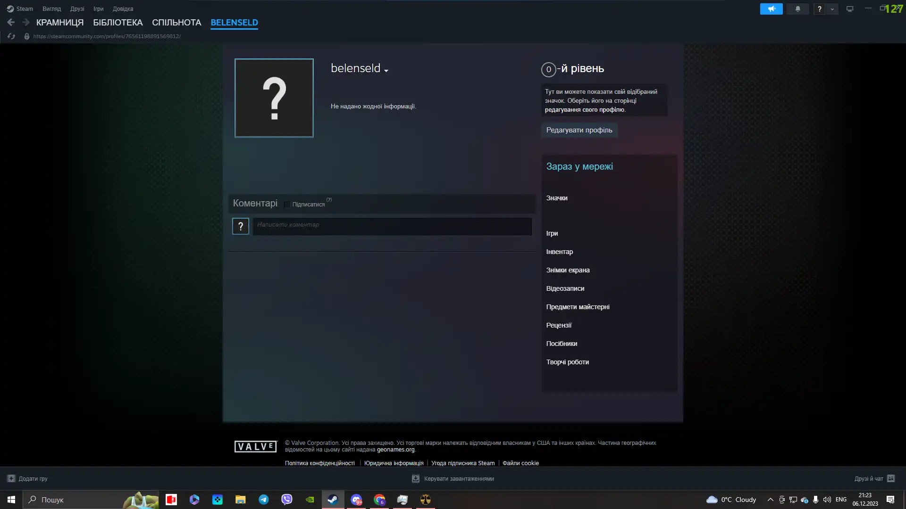Click the back navigation arrow
Image resolution: width=906 pixels, height=509 pixels.
click(x=11, y=22)
